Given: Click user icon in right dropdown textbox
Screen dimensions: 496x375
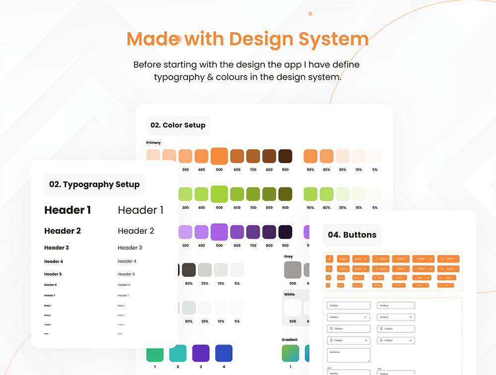Looking at the screenshot, I should (x=381, y=341).
